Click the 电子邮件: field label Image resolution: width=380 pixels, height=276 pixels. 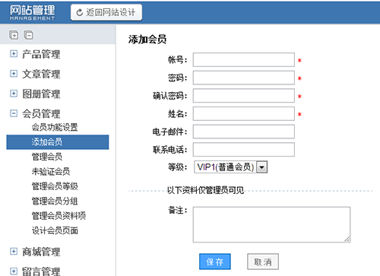click(170, 132)
